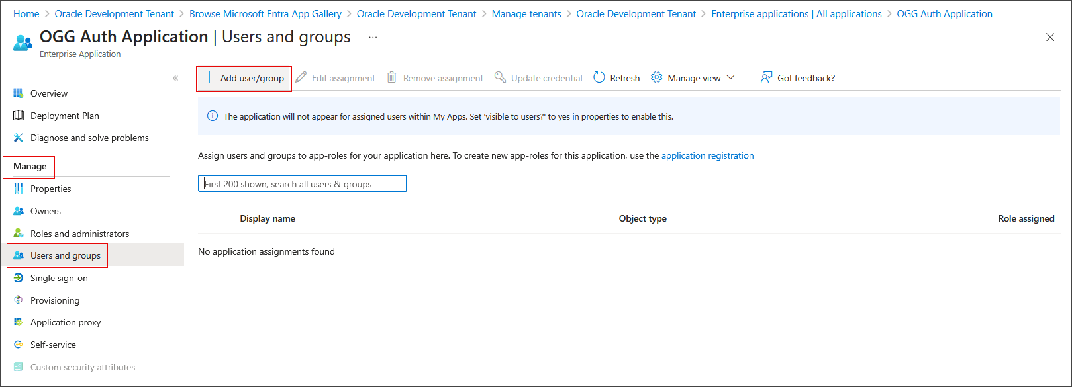Click the Properties bars icon

pyautogui.click(x=19, y=189)
